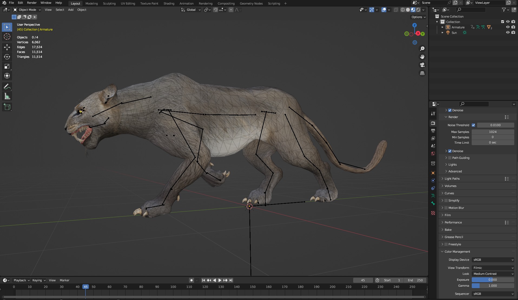Open the View Transform Filmic dropdown
The height and width of the screenshot is (300, 518).
coord(493,268)
